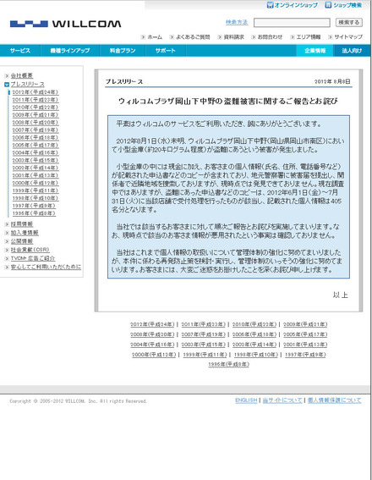Click the 検索方法 link
372x480 pixels.
click(237, 22)
